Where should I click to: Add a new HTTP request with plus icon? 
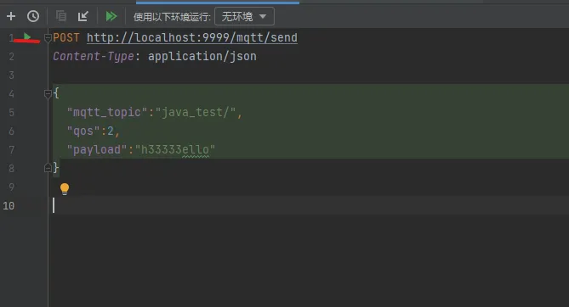click(11, 16)
